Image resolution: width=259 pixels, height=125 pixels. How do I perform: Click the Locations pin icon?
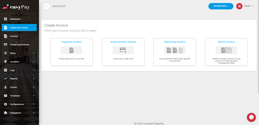[5, 62]
